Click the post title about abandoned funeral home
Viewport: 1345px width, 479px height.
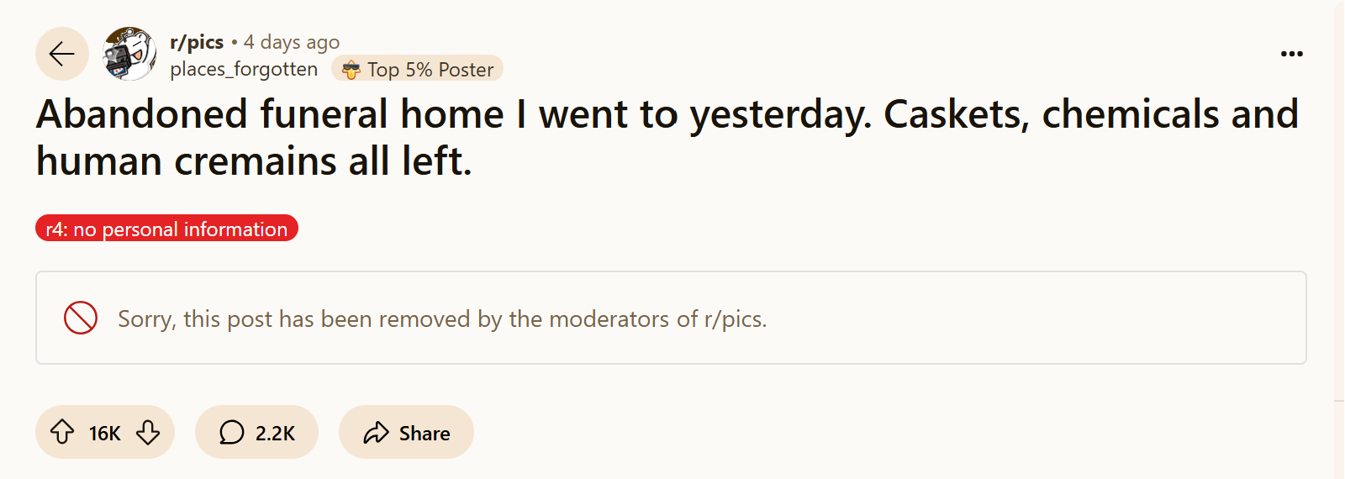click(x=667, y=137)
